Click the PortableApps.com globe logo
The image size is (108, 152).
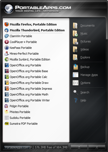coord(9,9)
